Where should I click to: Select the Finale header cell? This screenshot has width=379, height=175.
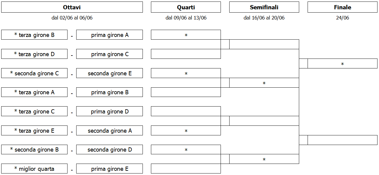342,7
